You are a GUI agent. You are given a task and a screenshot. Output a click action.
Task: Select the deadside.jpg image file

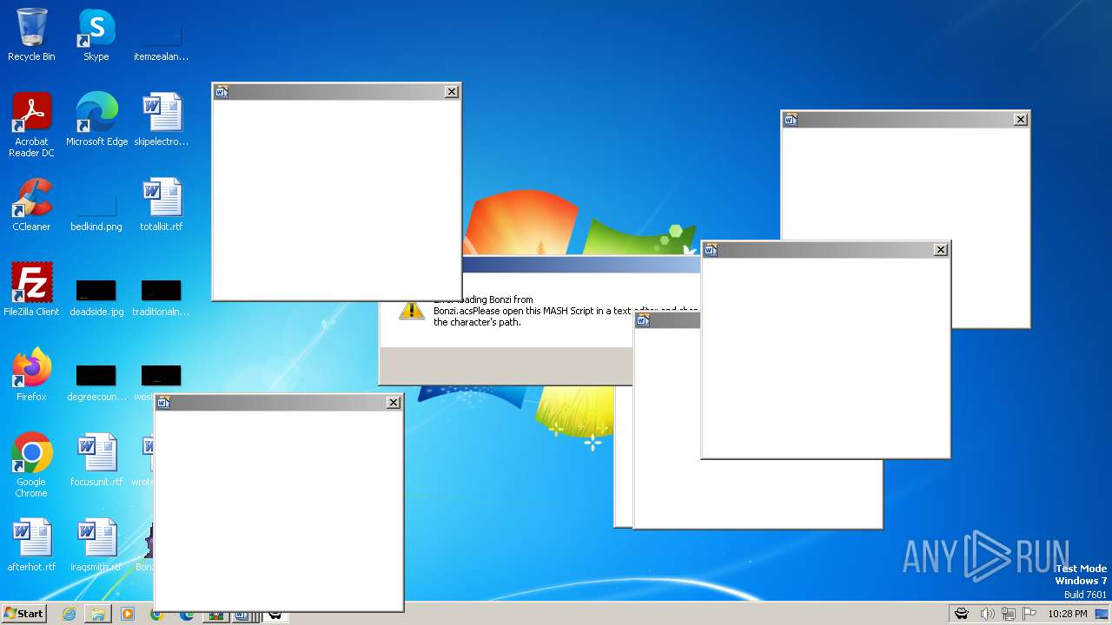(96, 295)
